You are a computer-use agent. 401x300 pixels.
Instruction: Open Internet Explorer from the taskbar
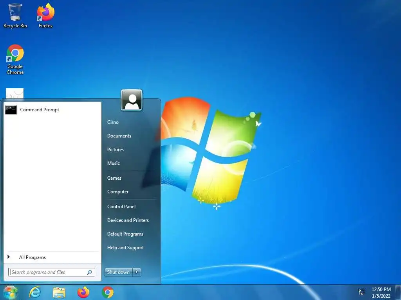[x=35, y=292]
